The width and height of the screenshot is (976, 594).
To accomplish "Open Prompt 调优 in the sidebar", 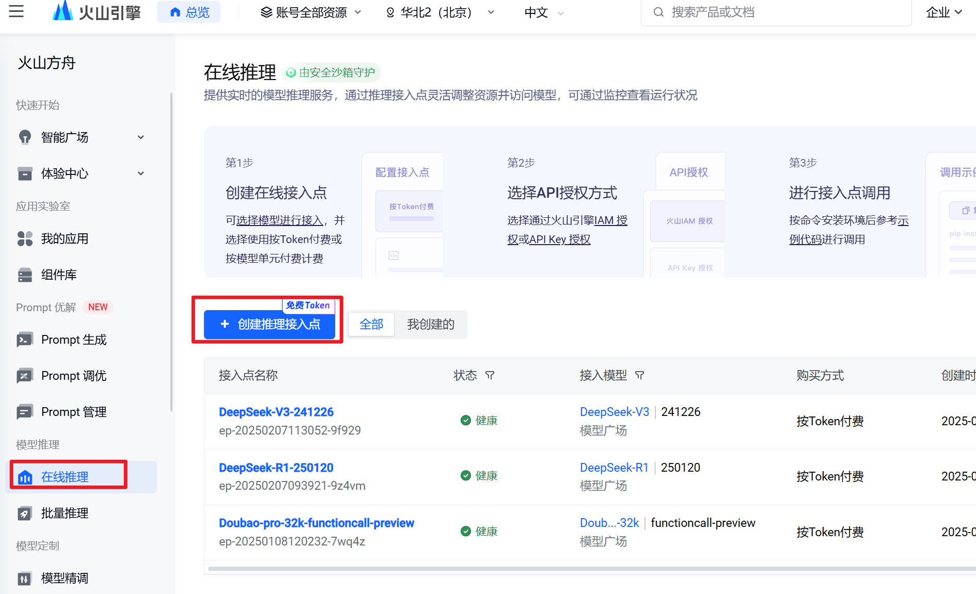I will [74, 376].
